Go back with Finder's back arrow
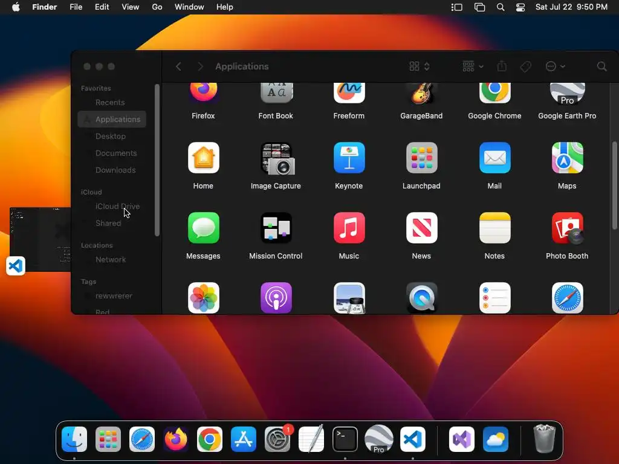Image resolution: width=619 pixels, height=464 pixels. pyautogui.click(x=178, y=66)
